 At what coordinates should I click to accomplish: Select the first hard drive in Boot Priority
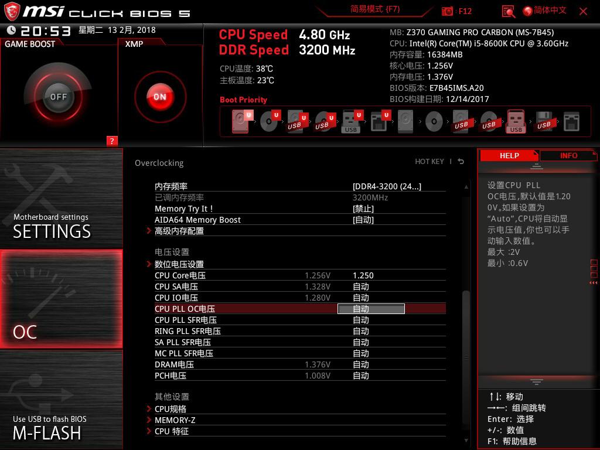click(240, 121)
